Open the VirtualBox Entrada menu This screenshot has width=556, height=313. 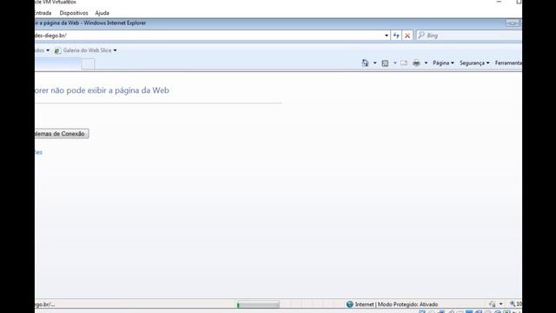[x=43, y=13]
